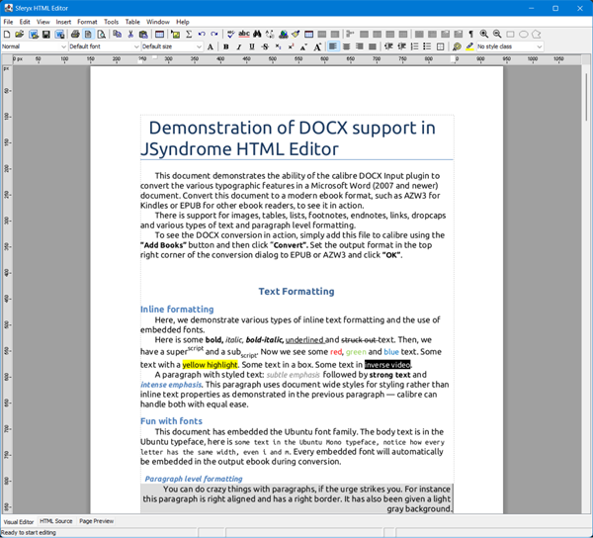Click the Zoom in magnifier icon
This screenshot has height=538, width=593.
[483, 35]
